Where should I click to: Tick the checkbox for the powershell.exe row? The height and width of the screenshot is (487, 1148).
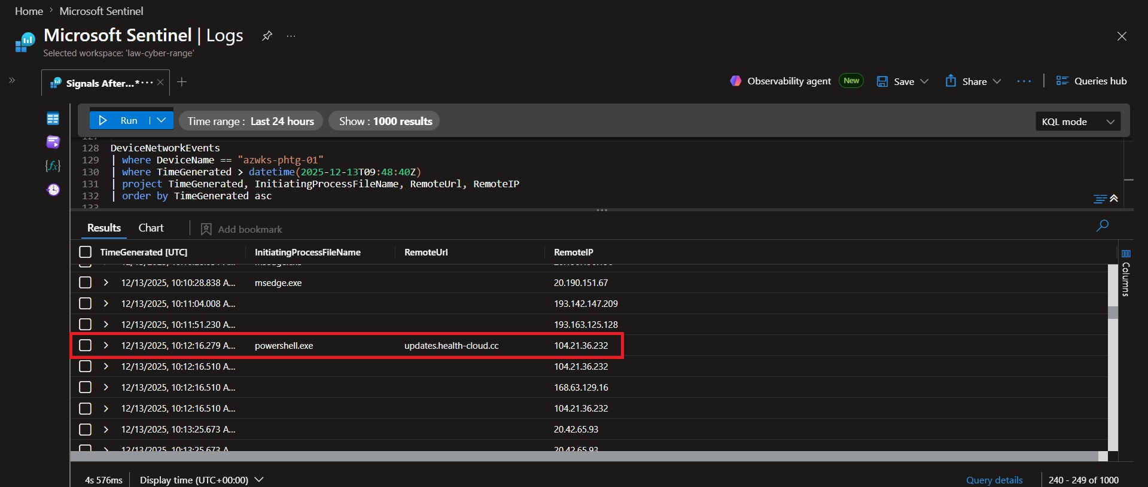pos(85,345)
